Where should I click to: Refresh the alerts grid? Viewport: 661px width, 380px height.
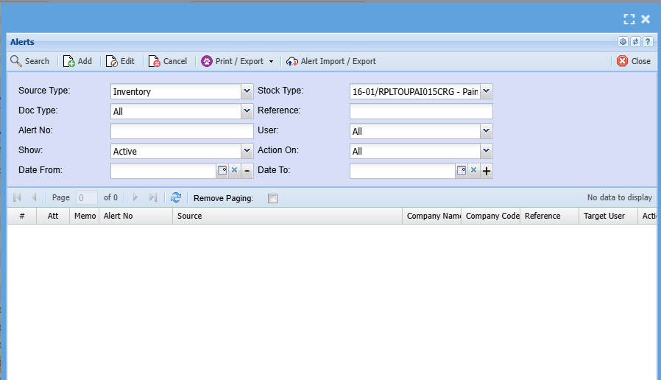[x=176, y=197]
